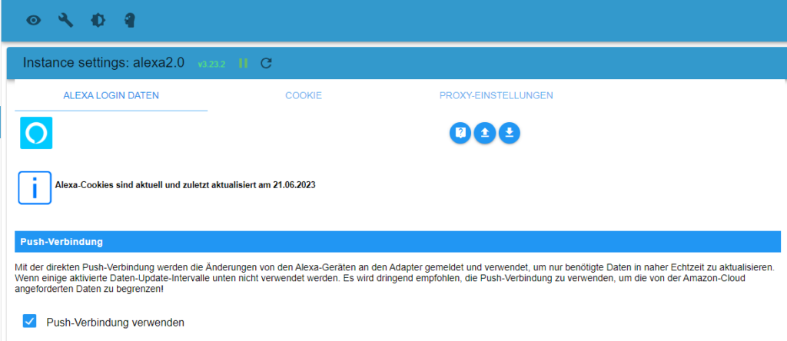
Task: Click the version label v3.23.2
Action: (211, 65)
